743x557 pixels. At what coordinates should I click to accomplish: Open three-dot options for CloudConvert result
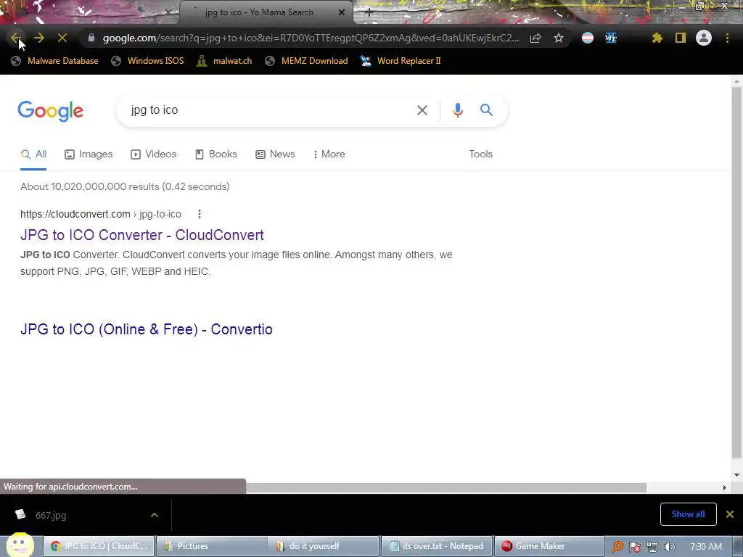click(200, 214)
